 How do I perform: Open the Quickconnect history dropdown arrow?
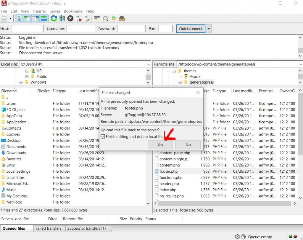[209, 29]
